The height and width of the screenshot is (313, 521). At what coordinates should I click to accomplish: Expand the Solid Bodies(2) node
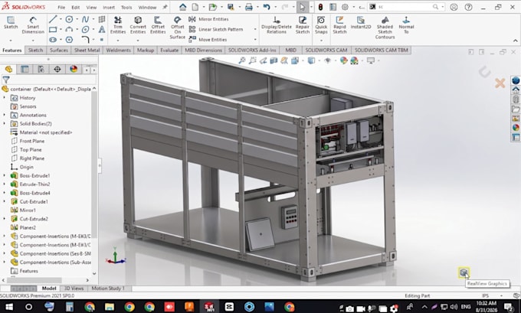[x=4, y=123]
